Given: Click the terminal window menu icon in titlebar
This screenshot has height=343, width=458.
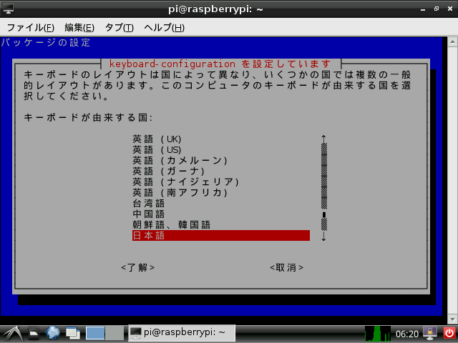Looking at the screenshot, I should pyautogui.click(x=8, y=9).
